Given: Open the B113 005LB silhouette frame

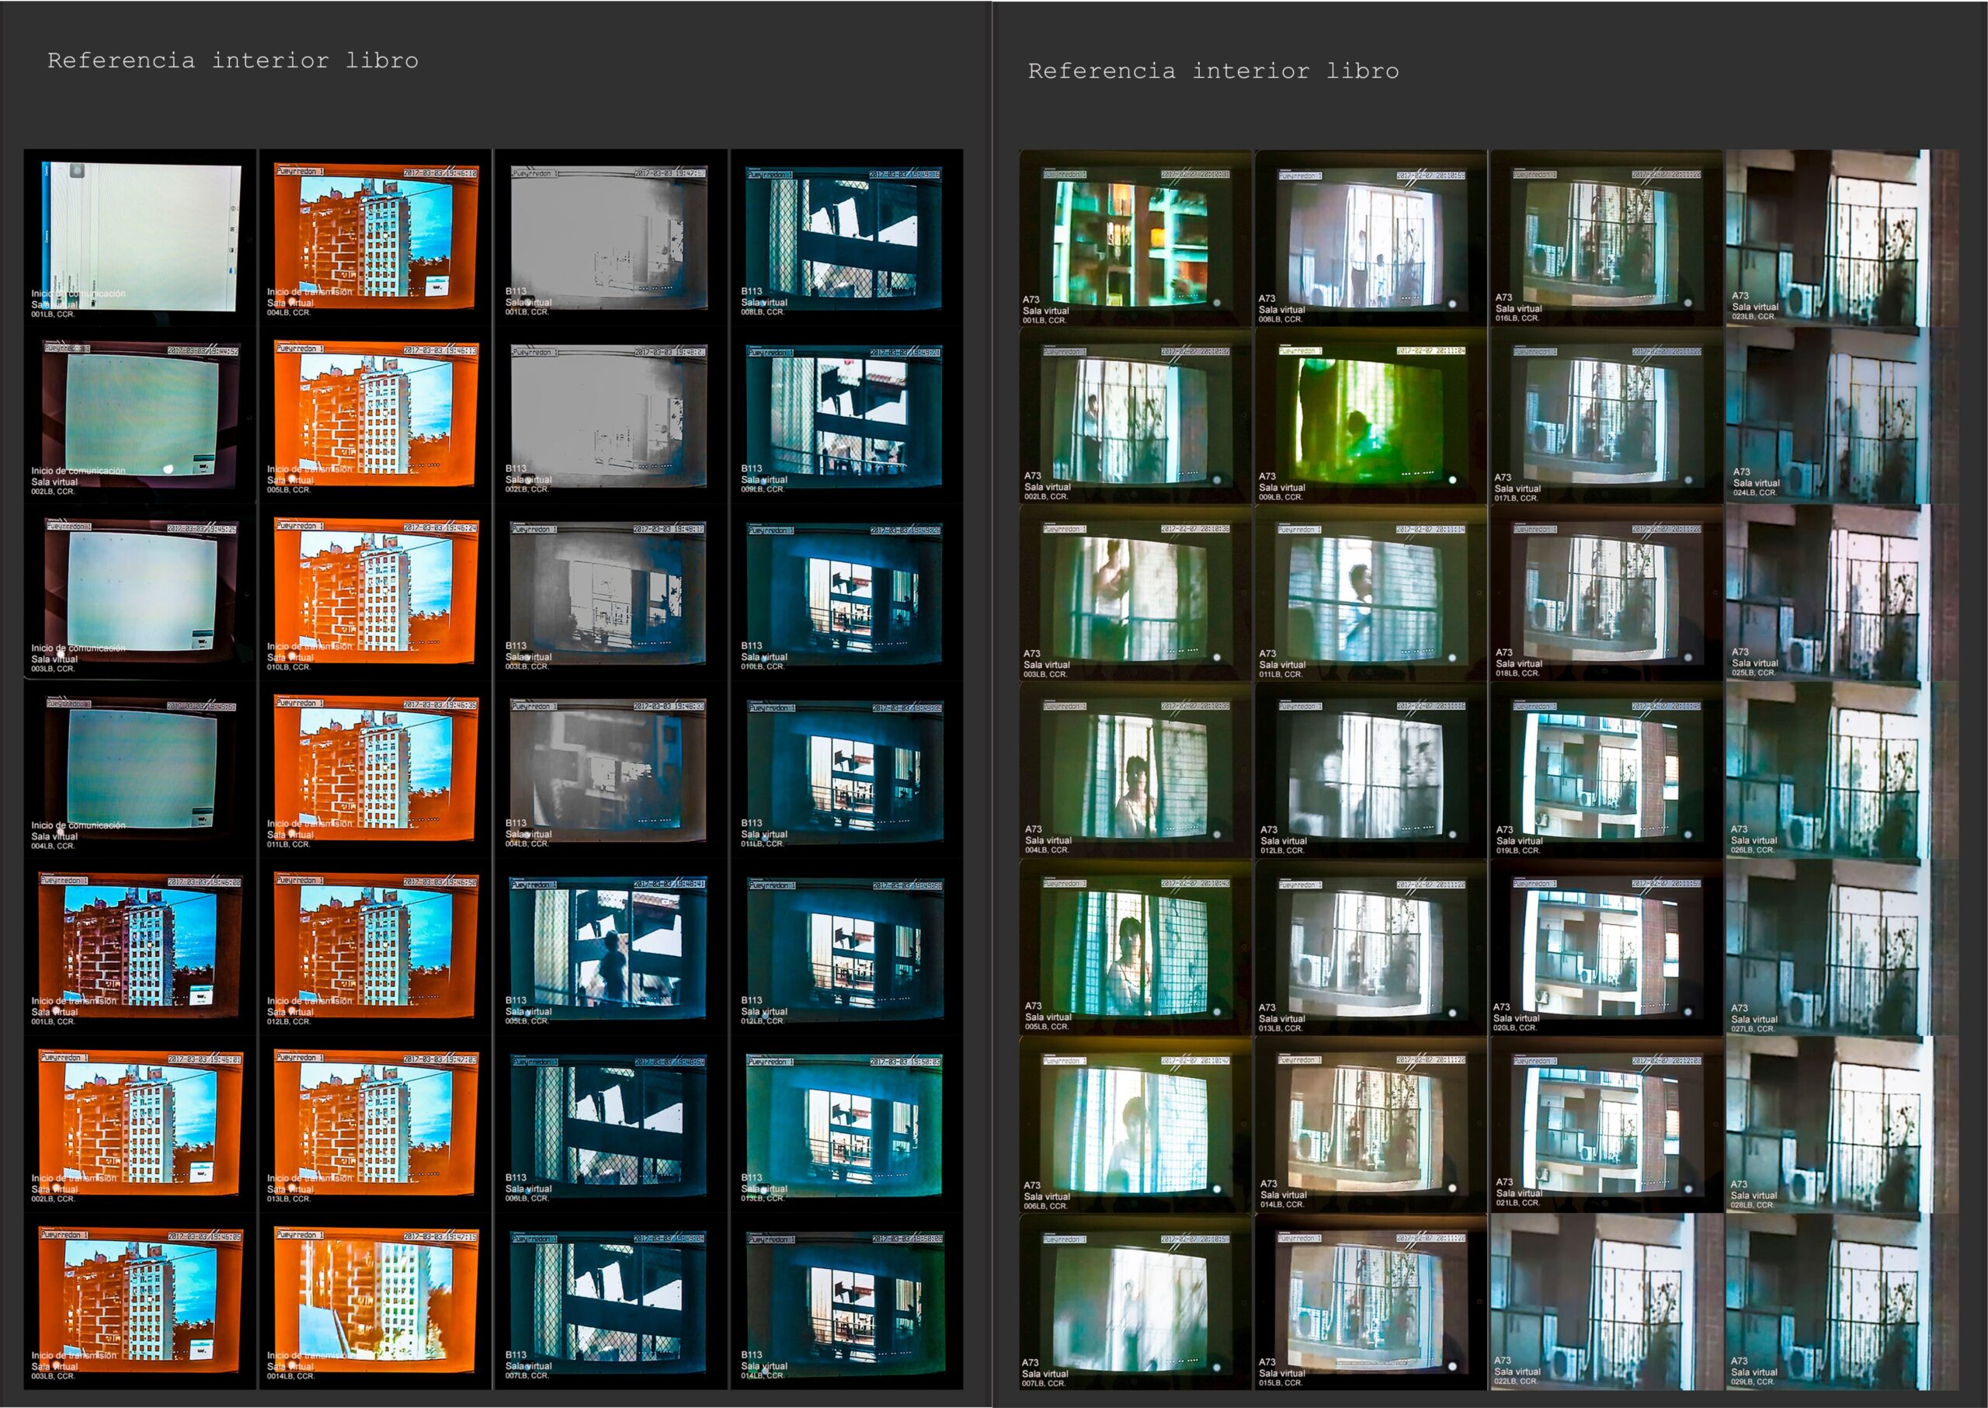Looking at the screenshot, I should pos(610,949).
